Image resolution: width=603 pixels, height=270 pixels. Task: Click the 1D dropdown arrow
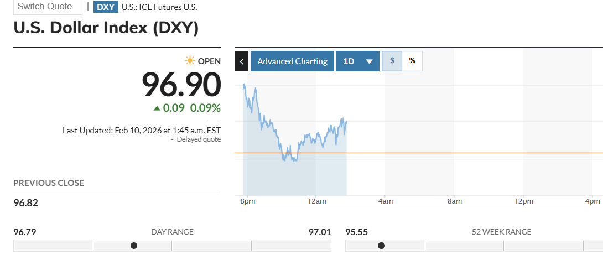tap(369, 61)
